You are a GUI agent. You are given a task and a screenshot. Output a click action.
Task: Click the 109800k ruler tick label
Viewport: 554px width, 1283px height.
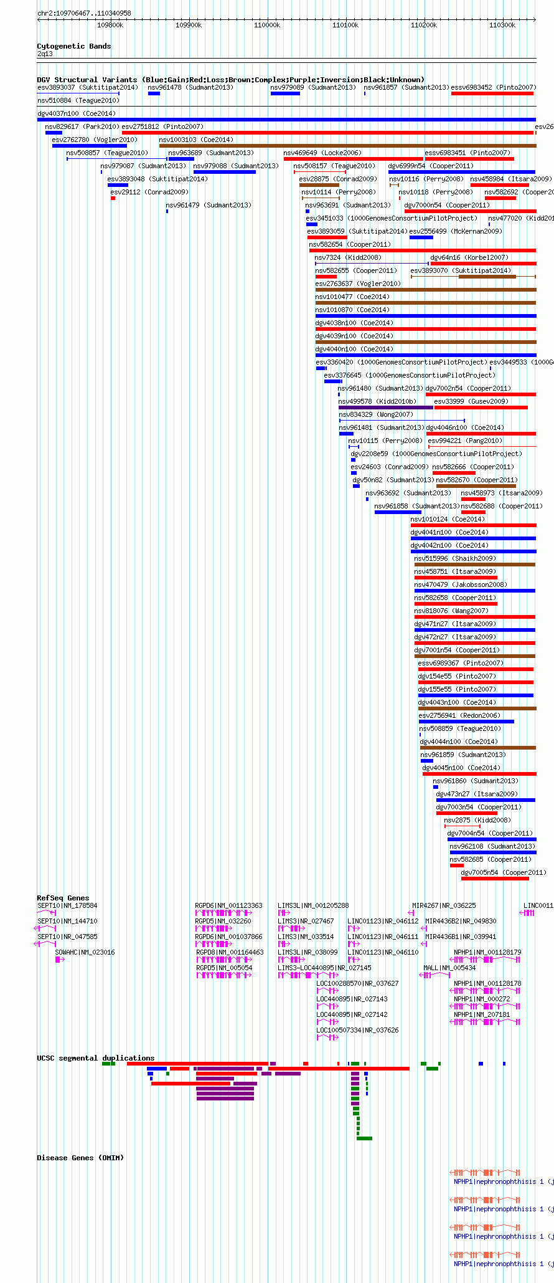[x=110, y=25]
